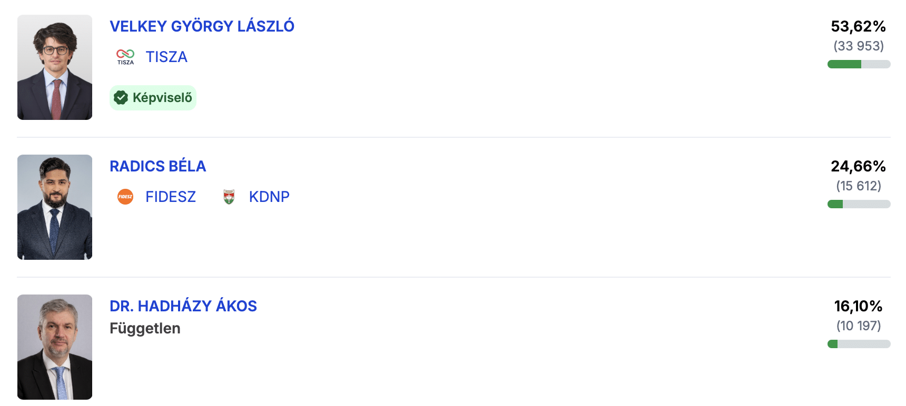
Task: Click the 16,10% vote progress bar
Action: tap(859, 344)
